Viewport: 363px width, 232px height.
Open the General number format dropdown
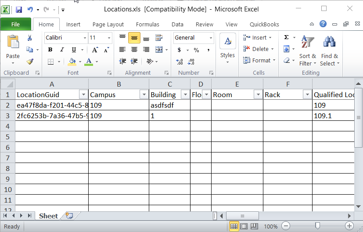pos(211,38)
